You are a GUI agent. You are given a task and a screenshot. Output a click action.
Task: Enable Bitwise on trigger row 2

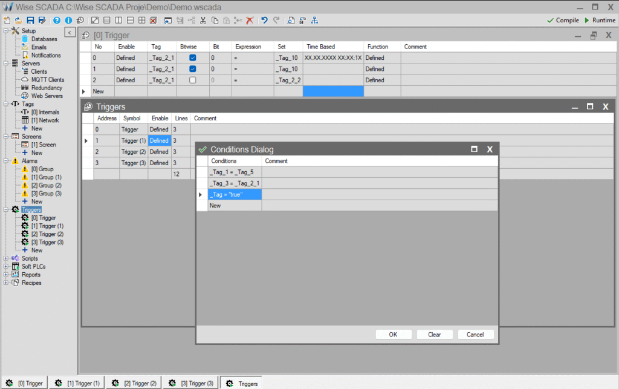192,80
